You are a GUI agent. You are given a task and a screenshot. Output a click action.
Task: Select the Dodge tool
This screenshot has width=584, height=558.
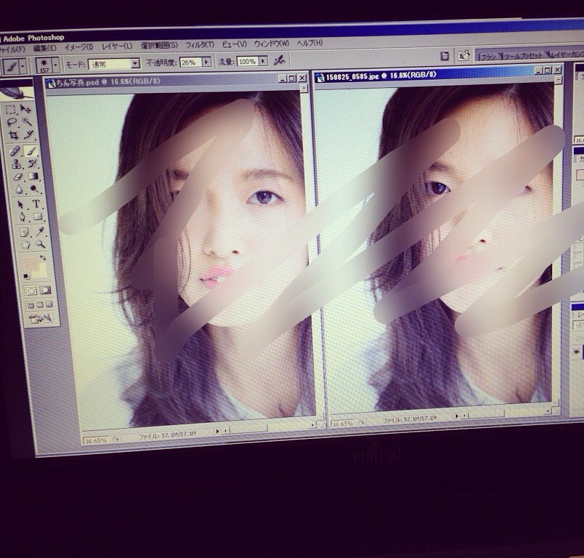(x=35, y=189)
